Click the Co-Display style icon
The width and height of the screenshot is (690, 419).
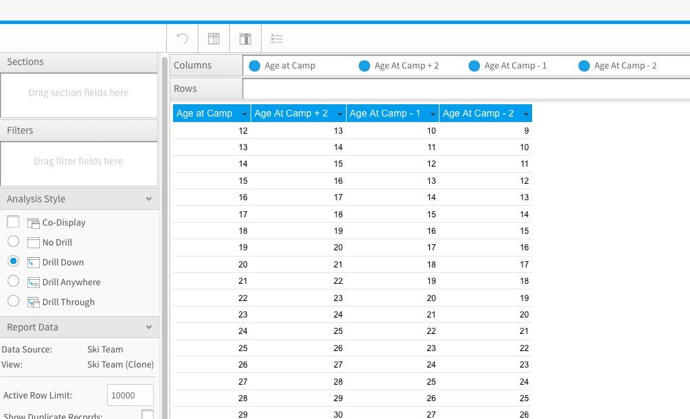[34, 223]
